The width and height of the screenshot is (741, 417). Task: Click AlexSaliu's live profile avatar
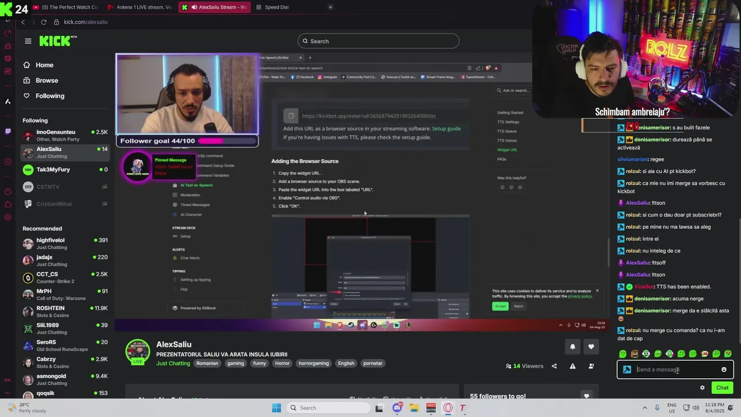[138, 352]
